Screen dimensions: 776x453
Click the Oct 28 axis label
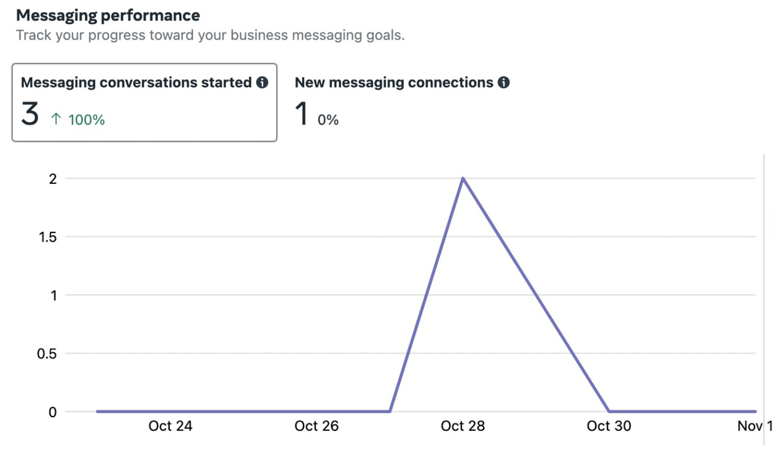(x=463, y=426)
